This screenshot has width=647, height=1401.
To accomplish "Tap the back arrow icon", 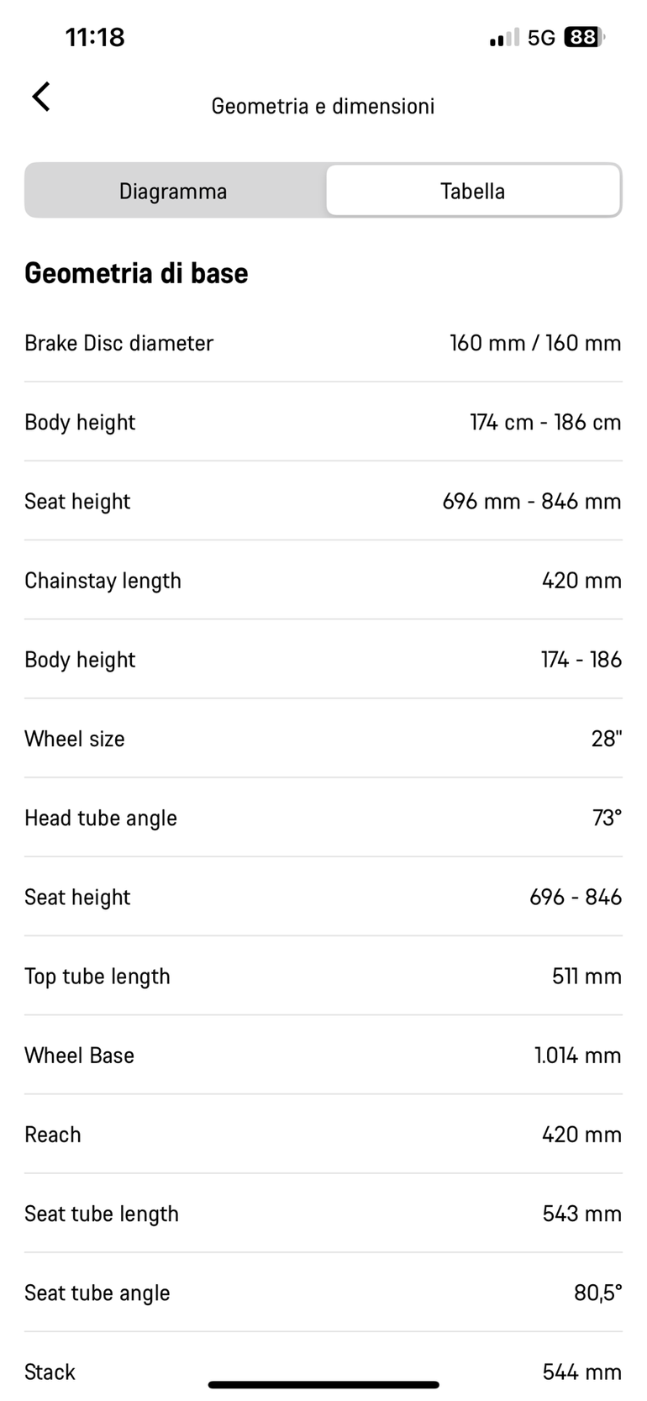I will pos(41,97).
